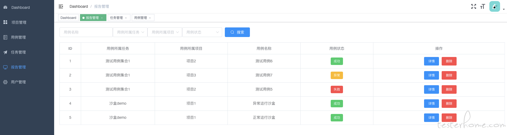Switch to the 用例管理 tab
507x135 pixels.
pos(141,18)
